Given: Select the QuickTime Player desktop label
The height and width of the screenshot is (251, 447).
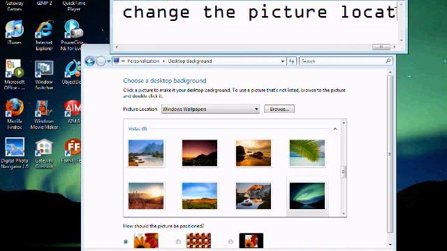Looking at the screenshot, I should click(x=73, y=6).
